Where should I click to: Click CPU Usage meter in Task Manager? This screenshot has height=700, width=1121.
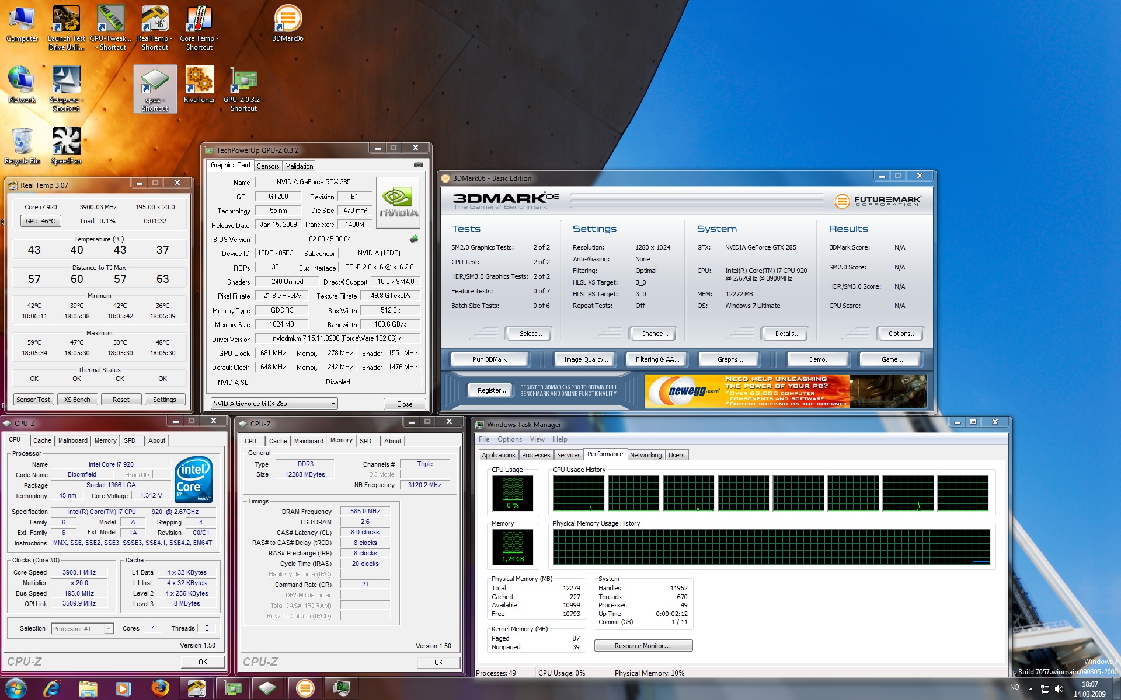[x=513, y=493]
